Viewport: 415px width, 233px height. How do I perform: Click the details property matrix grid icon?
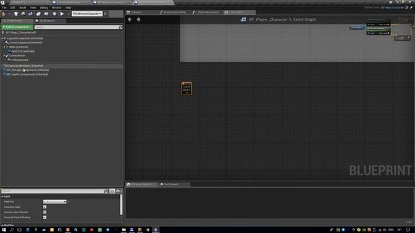112,191
